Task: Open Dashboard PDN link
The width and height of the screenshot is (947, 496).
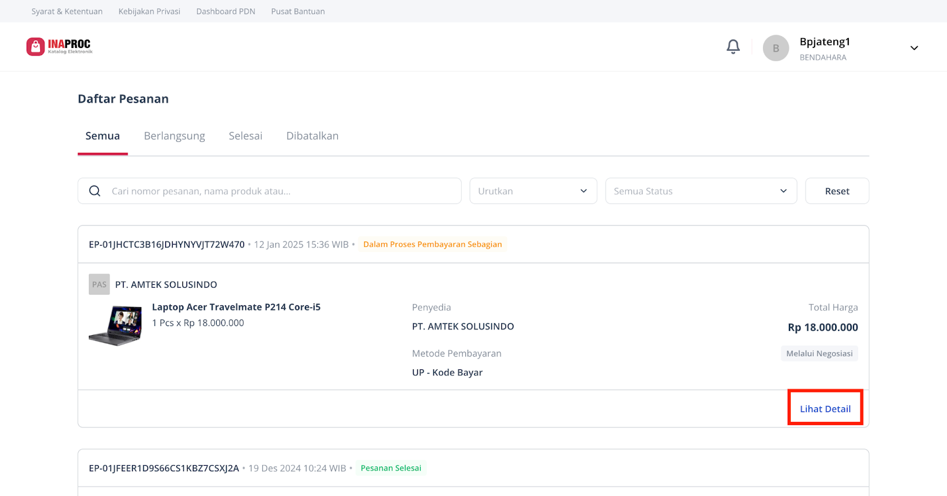Action: [x=226, y=11]
